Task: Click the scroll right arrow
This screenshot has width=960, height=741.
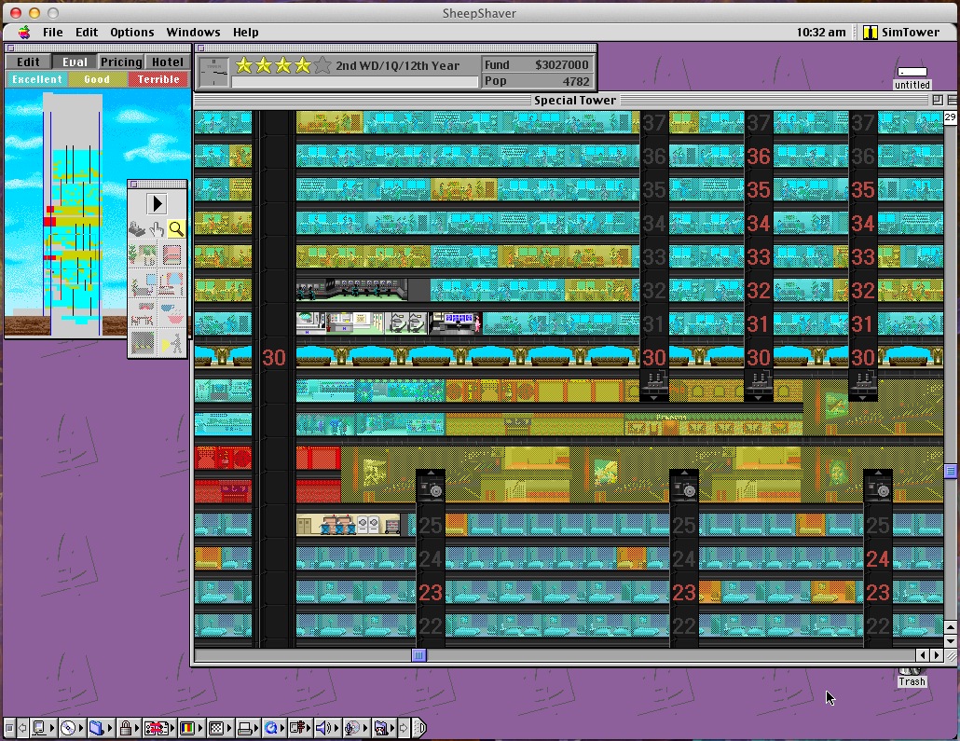Action: point(936,655)
